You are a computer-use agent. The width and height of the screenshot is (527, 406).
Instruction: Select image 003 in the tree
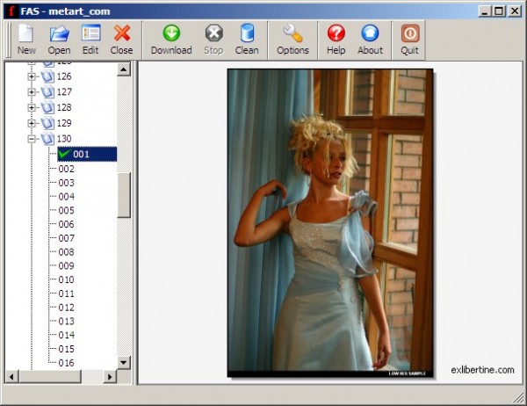(x=66, y=183)
